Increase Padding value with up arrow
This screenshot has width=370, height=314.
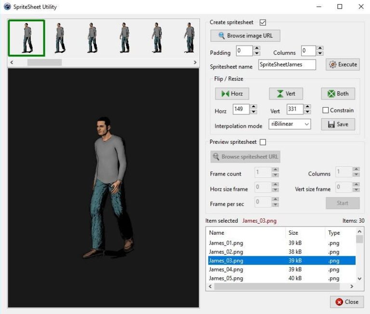click(257, 48)
